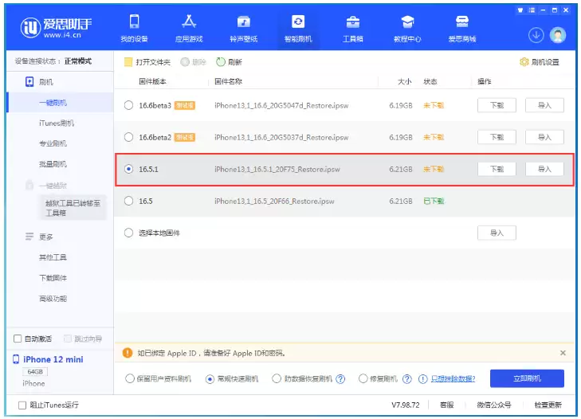The image size is (581, 419).
Task: Import firmware for 16.5.1 row
Action: [544, 169]
